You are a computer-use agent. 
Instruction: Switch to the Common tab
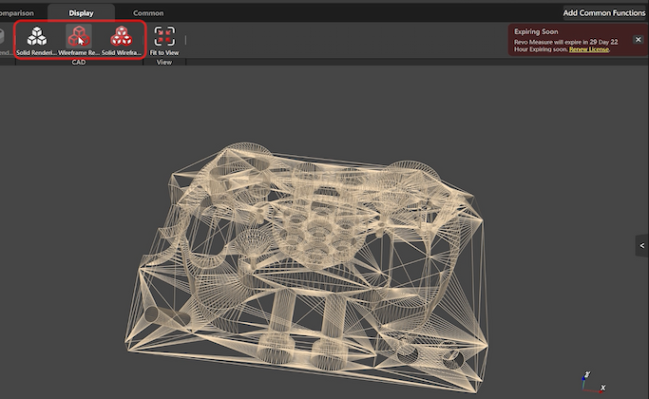tap(148, 13)
